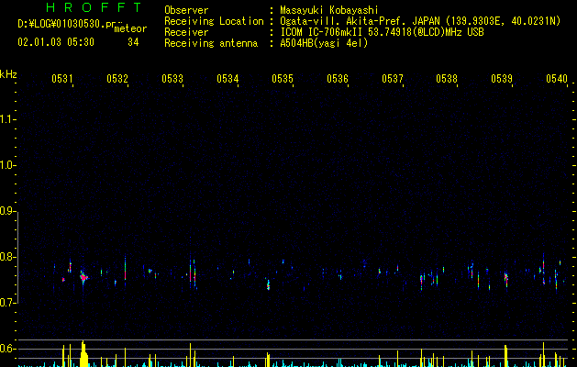Click the kHz axis unit label
This screenshot has width=577, height=367.
coord(8,74)
